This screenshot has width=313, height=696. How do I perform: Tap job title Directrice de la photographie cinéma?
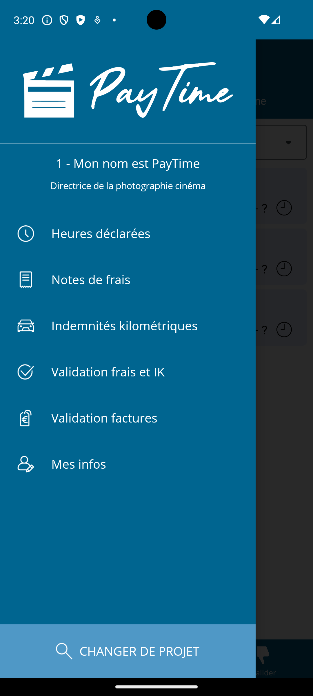click(x=128, y=186)
